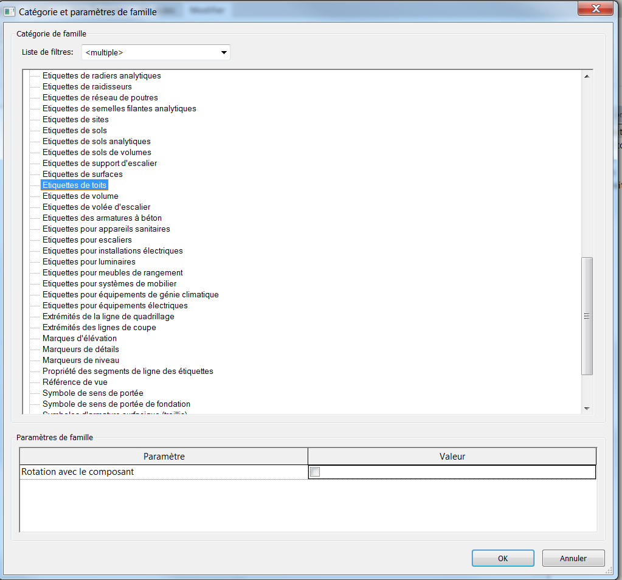This screenshot has height=580, width=622.
Task: Close the Catégorie et paramètres dialog
Action: [594, 9]
